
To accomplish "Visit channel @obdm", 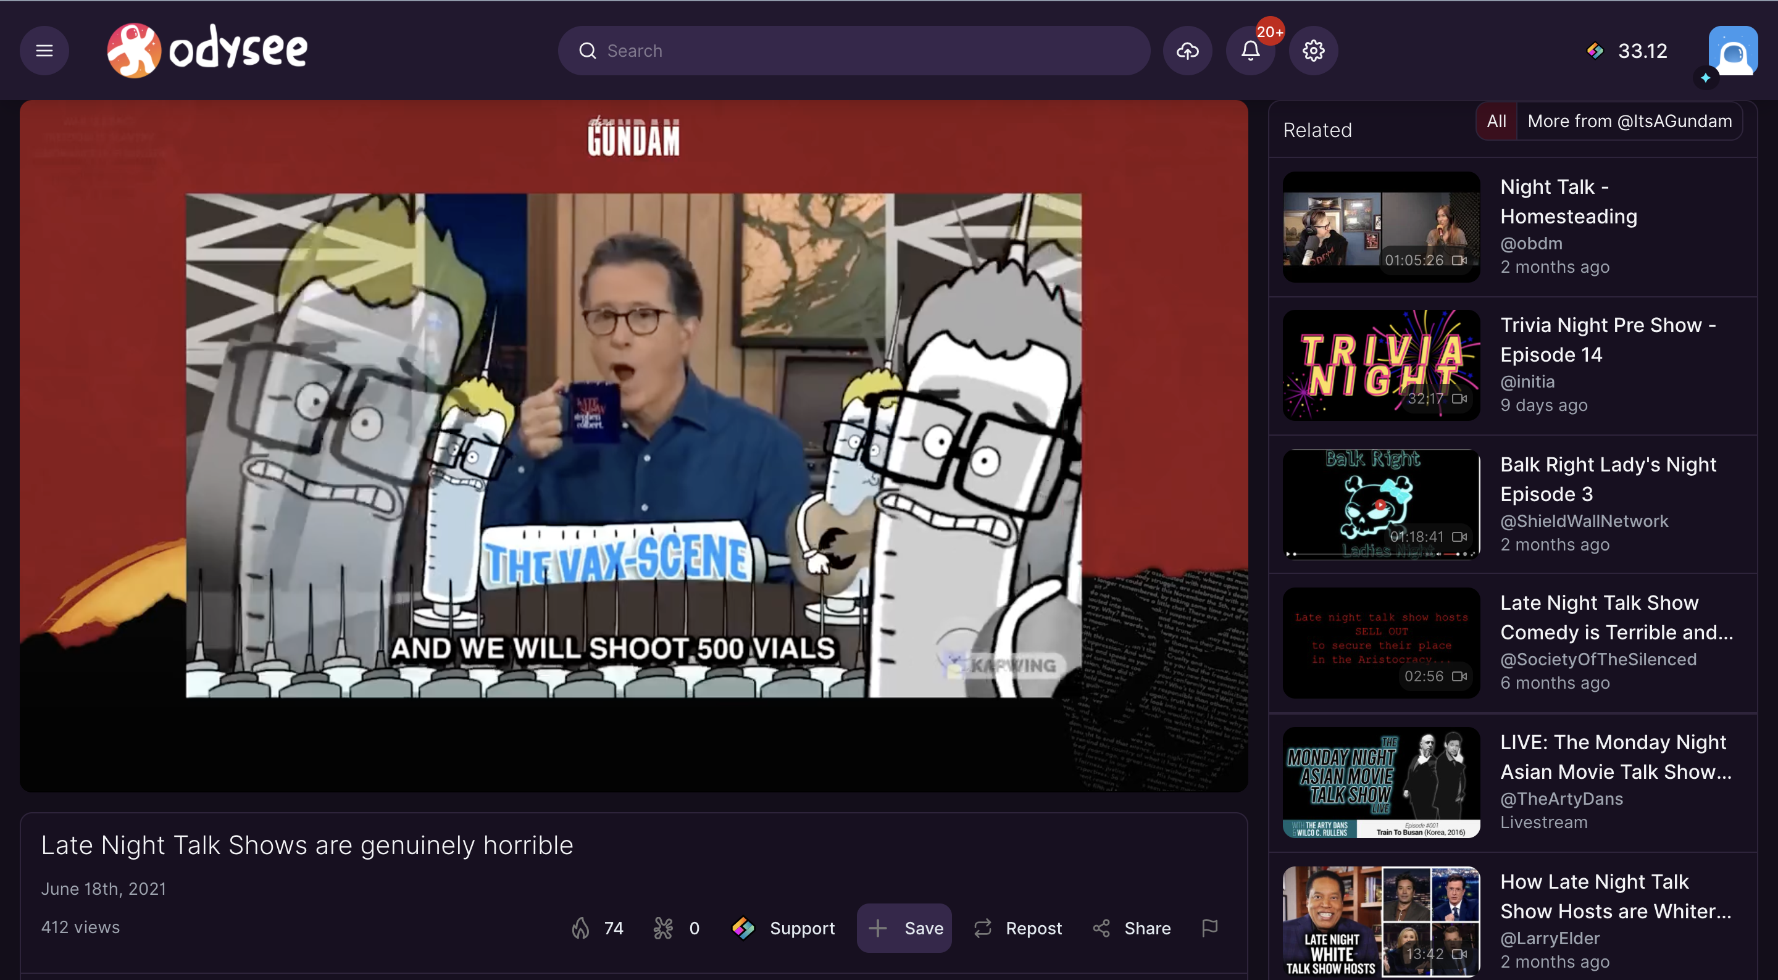I will tap(1531, 244).
